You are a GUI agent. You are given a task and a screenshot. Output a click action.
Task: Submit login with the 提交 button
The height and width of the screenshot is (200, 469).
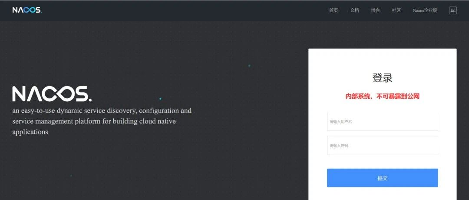(x=382, y=178)
